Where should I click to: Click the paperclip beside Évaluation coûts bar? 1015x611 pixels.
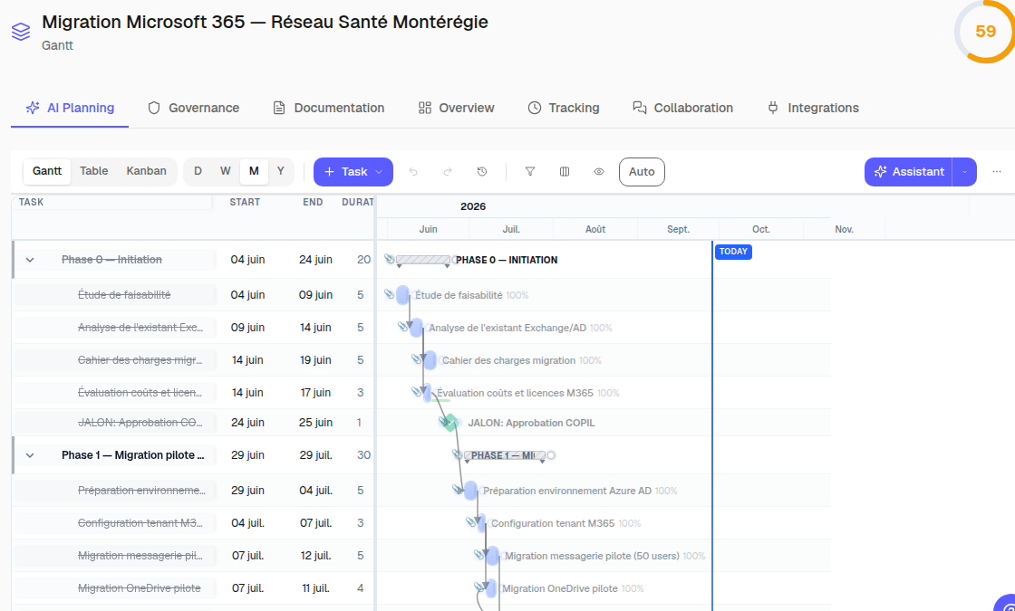[x=416, y=391]
